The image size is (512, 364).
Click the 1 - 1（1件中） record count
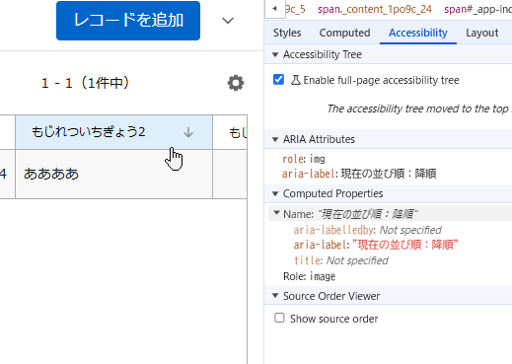coord(86,83)
